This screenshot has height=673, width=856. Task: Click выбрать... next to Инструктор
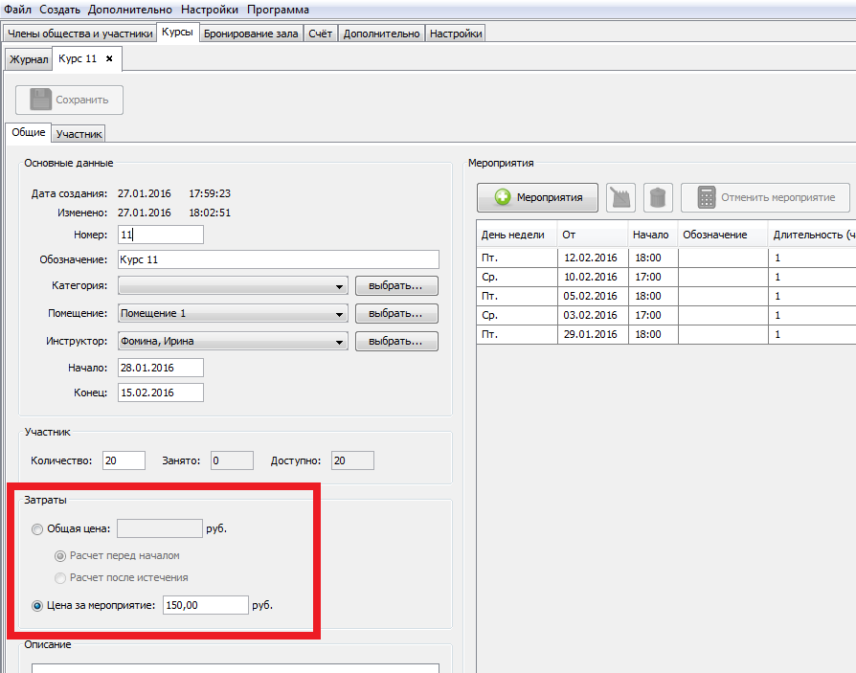[x=396, y=341]
